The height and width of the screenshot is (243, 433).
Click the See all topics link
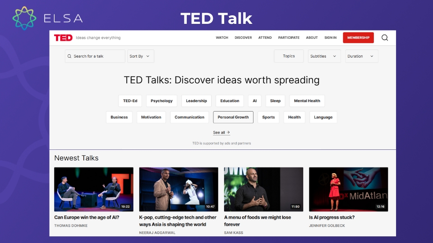point(221,132)
